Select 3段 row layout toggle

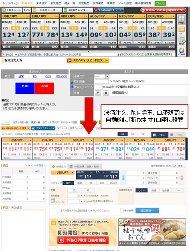tap(143, 134)
